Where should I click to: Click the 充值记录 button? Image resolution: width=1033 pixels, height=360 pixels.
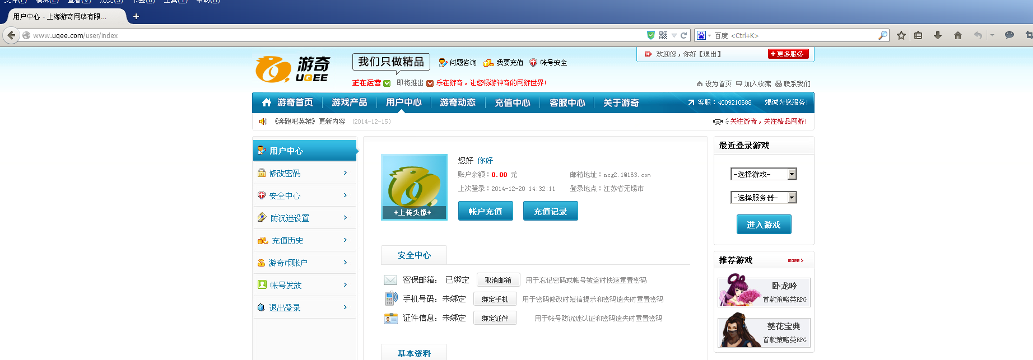click(551, 211)
